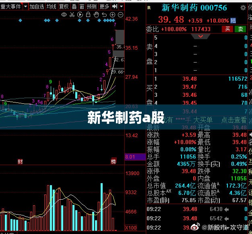Click the 35.15 price axis label

pos(132,48)
